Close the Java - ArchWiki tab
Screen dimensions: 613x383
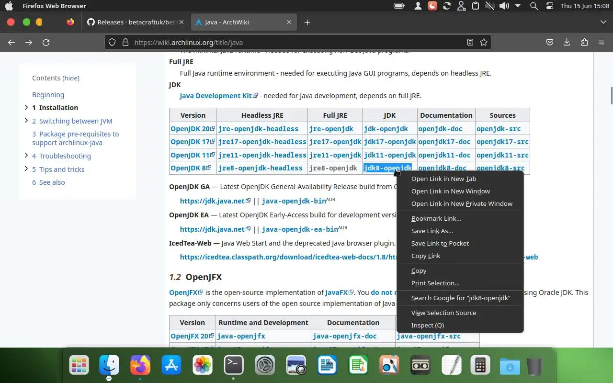(x=289, y=22)
